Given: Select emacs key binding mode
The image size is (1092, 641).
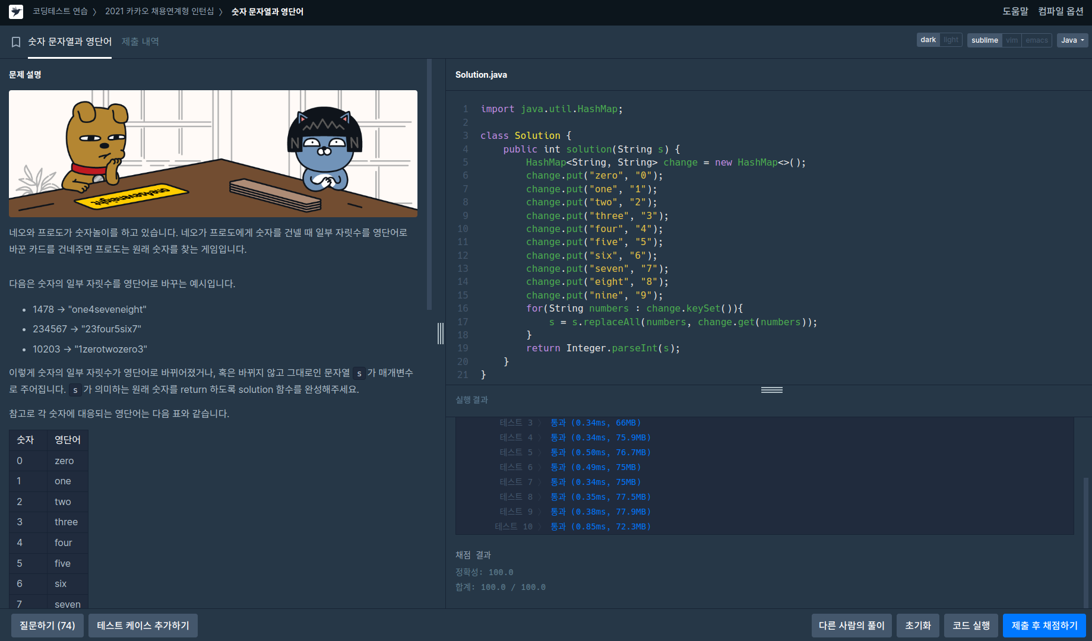Looking at the screenshot, I should pos(1037,40).
